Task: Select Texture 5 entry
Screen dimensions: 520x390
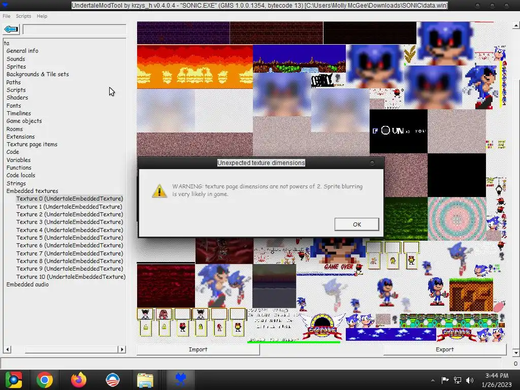Action: point(70,238)
